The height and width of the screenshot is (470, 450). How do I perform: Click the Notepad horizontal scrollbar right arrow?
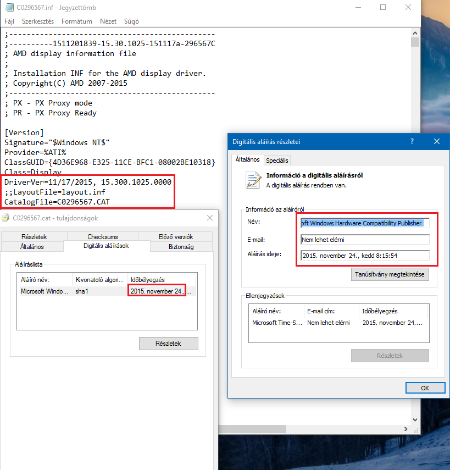click(x=406, y=429)
